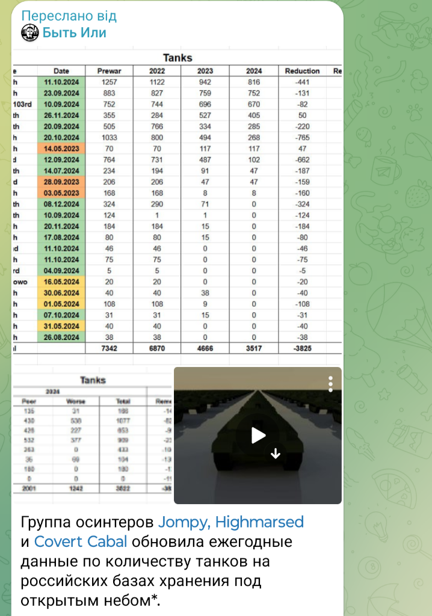432x616 pixels.
Task: Click the yellow 16.05.2024 date cell
Action: point(61,282)
